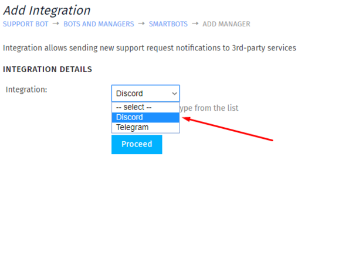Click the 'from the list' hint text
This screenshot has height=270, width=352.
(216, 108)
